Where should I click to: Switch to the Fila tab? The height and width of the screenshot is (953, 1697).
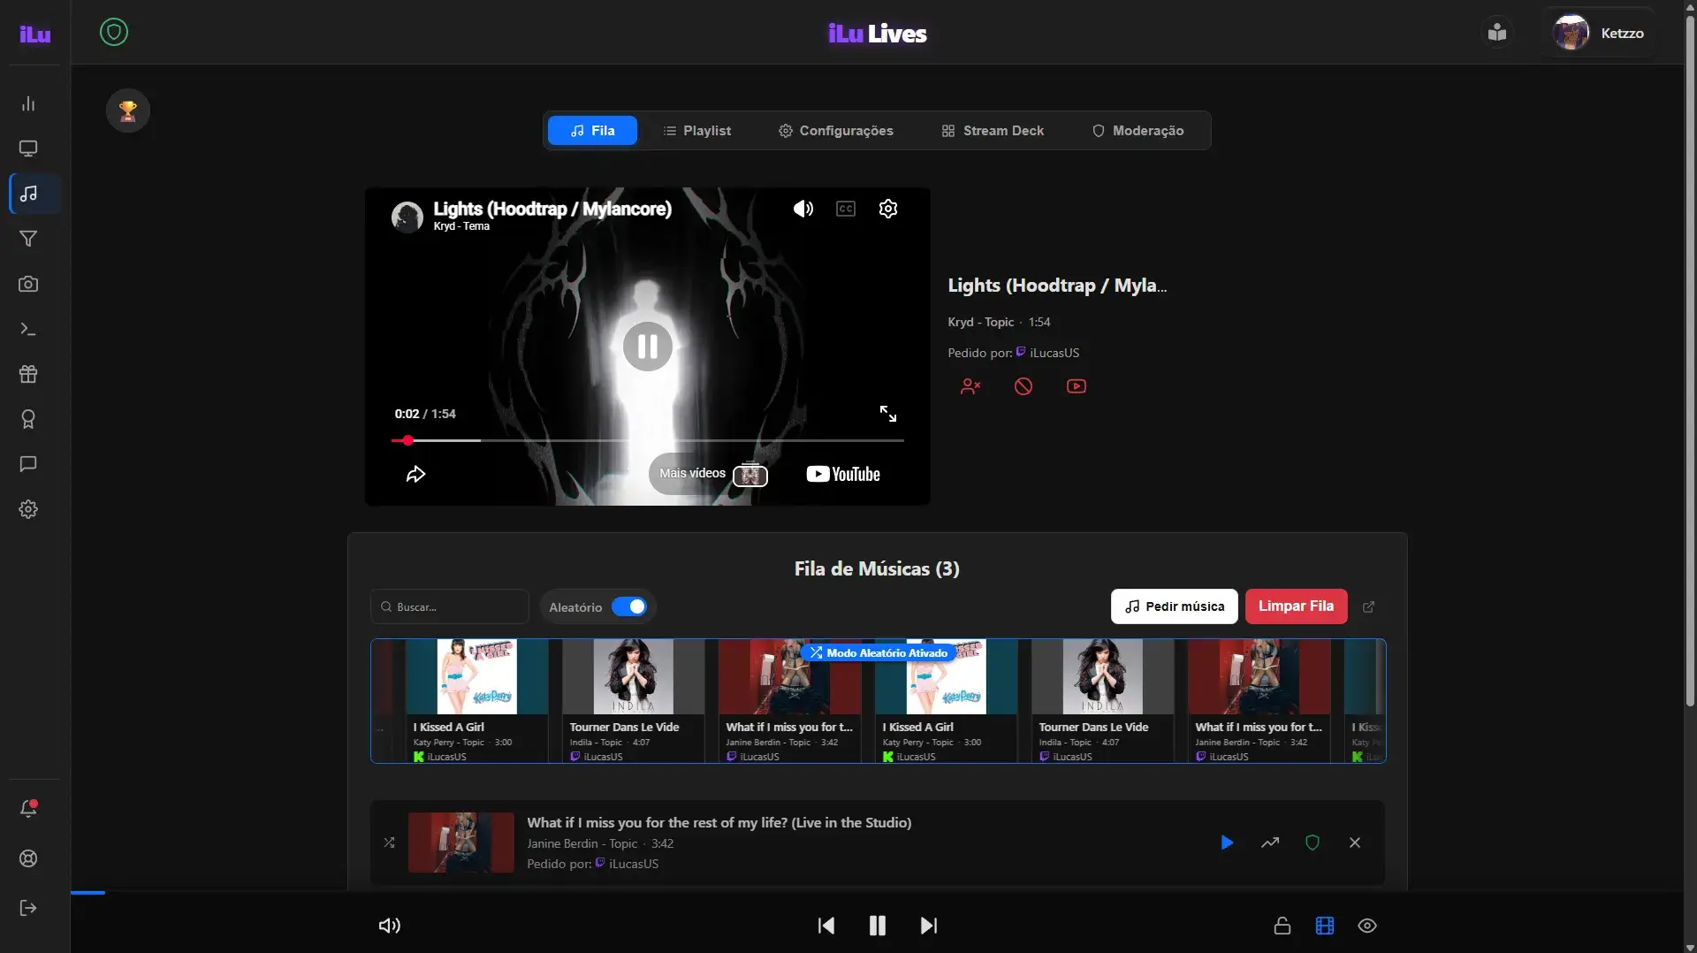point(592,131)
